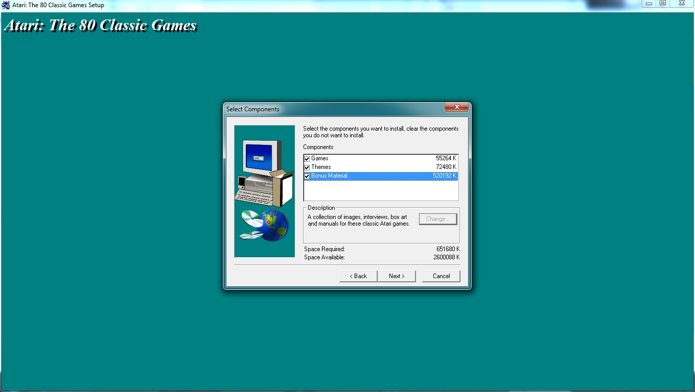Viewport: 695px width, 392px height.
Task: Close the Select Components dialog
Action: 456,107
